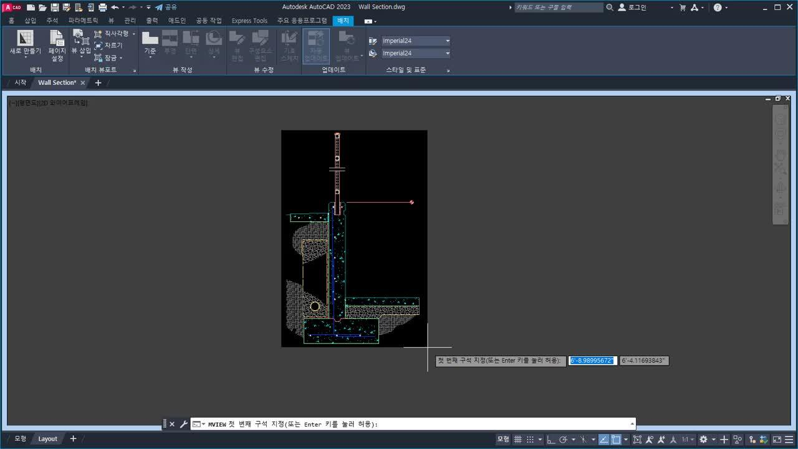Expand Object Snap options dropdown arrow
798x449 pixels.
[x=626, y=439]
